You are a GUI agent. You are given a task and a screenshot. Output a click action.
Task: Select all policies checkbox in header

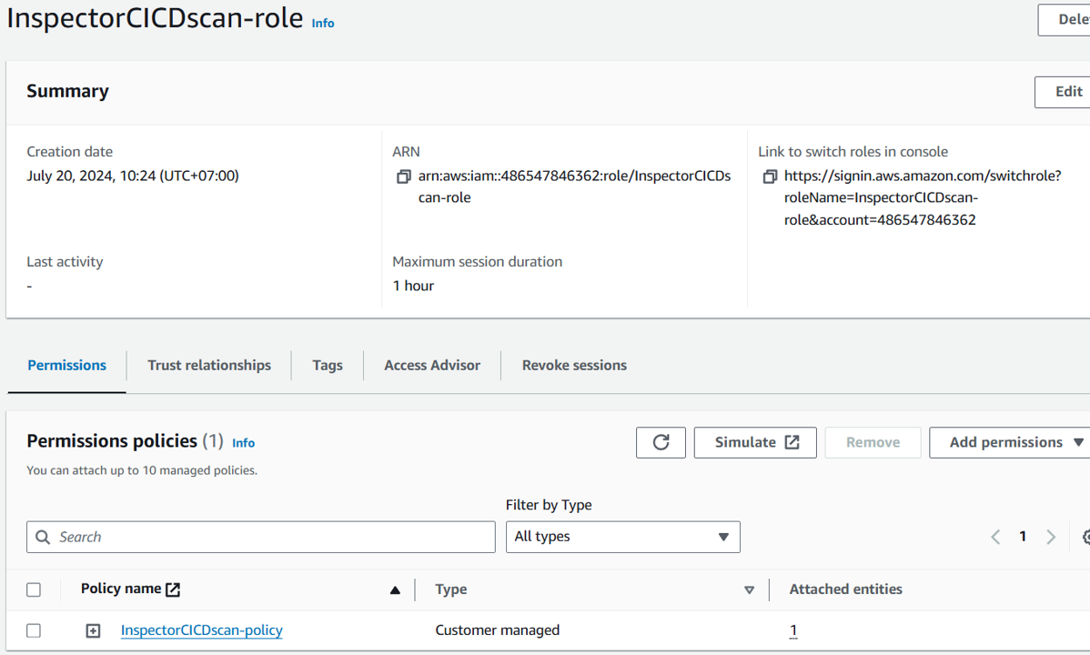(x=34, y=589)
